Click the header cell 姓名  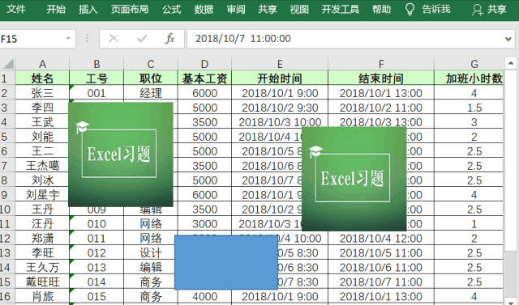point(42,78)
